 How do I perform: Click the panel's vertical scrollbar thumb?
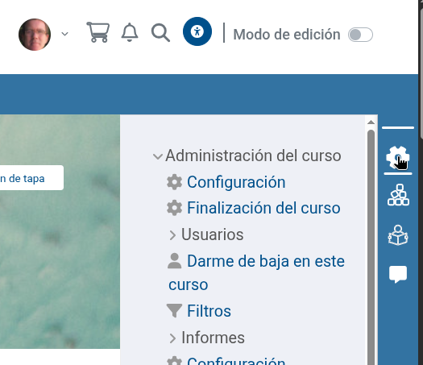(371, 247)
